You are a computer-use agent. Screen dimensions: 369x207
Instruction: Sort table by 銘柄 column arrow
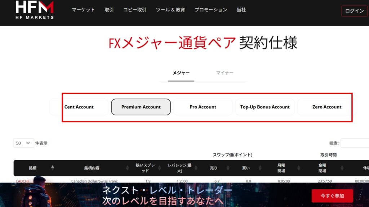point(53,168)
